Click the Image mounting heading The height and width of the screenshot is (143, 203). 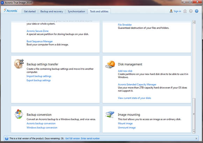(x=129, y=115)
